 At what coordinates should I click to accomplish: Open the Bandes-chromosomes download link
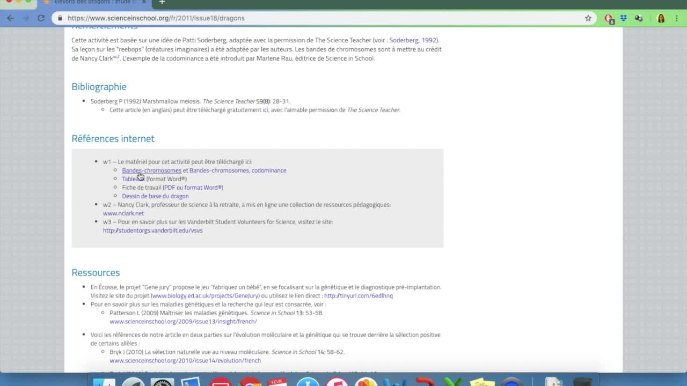click(151, 170)
